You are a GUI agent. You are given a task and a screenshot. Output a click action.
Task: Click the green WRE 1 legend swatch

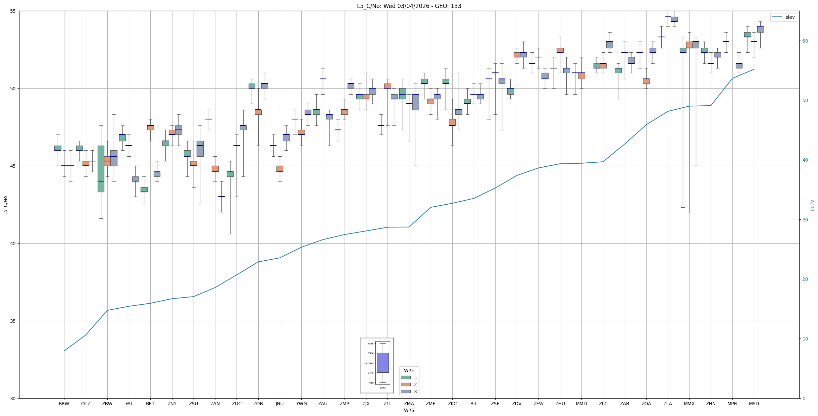tap(406, 377)
